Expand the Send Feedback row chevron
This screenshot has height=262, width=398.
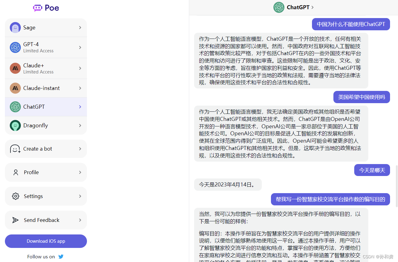pyautogui.click(x=80, y=220)
